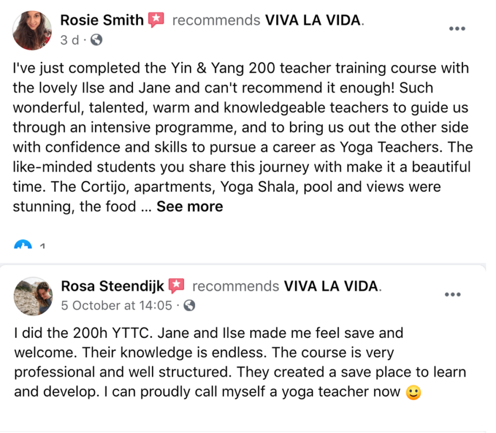Click the blue like reaction icon
Image resolution: width=496 pixels, height=433 pixels.
coord(23,244)
